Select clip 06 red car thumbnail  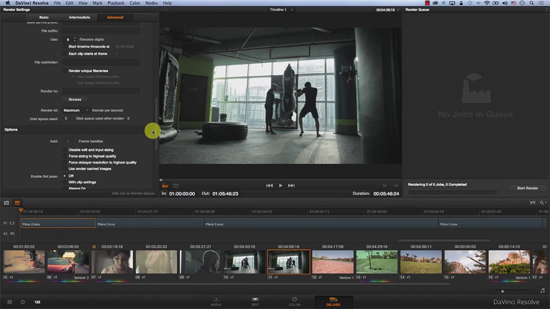coord(68,262)
